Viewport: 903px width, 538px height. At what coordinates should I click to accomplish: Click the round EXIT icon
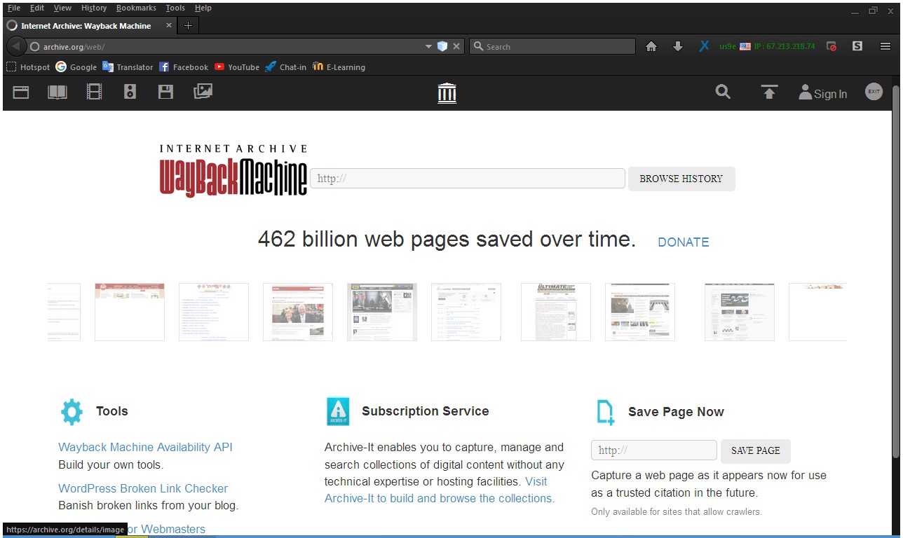point(874,91)
